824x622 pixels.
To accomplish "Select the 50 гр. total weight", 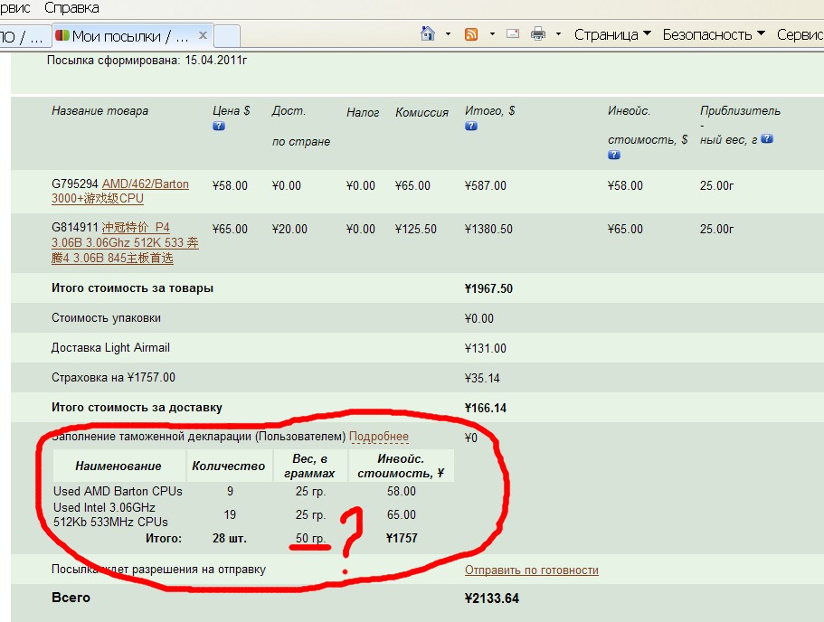I will pyautogui.click(x=310, y=539).
